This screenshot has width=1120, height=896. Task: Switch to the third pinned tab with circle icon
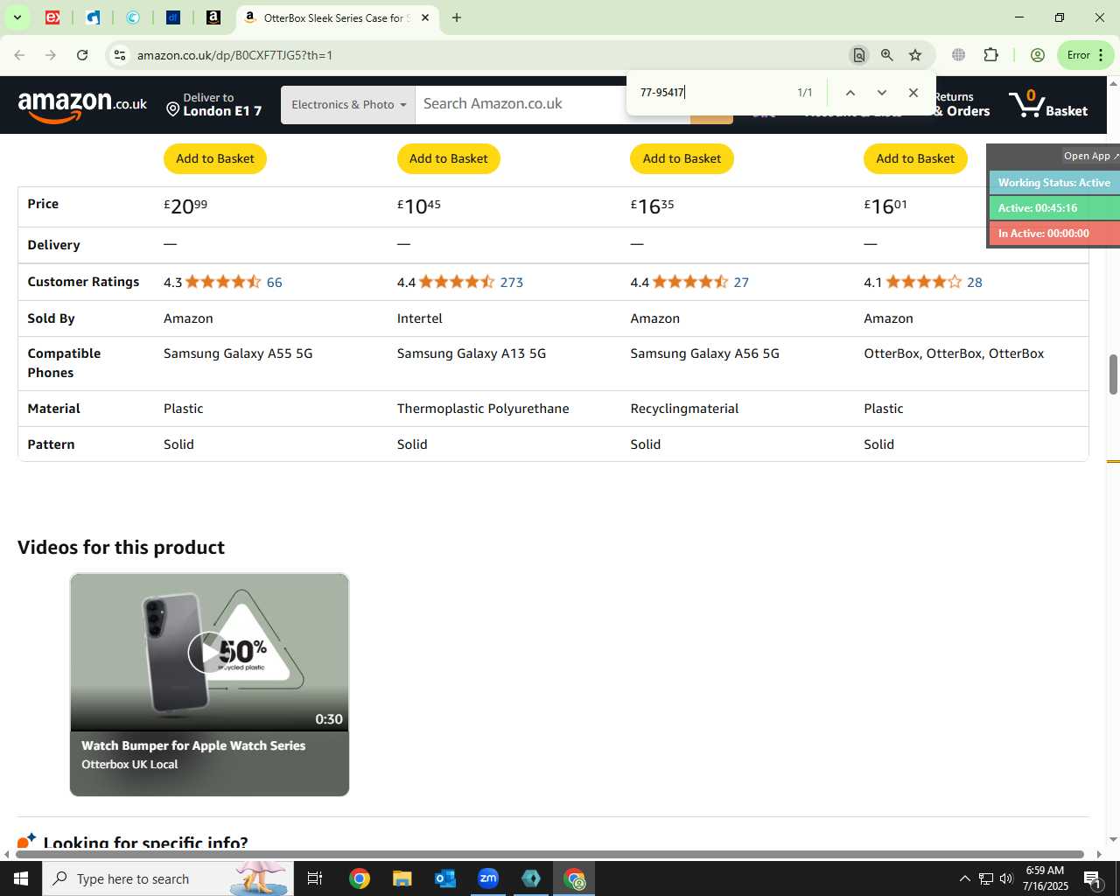(x=133, y=17)
